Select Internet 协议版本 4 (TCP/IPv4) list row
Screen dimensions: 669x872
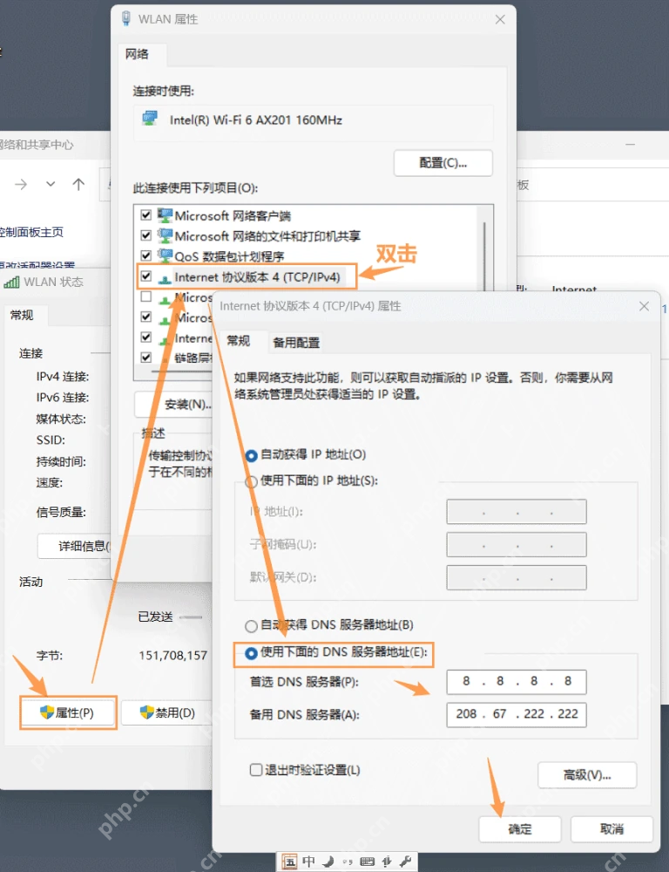coord(247,276)
